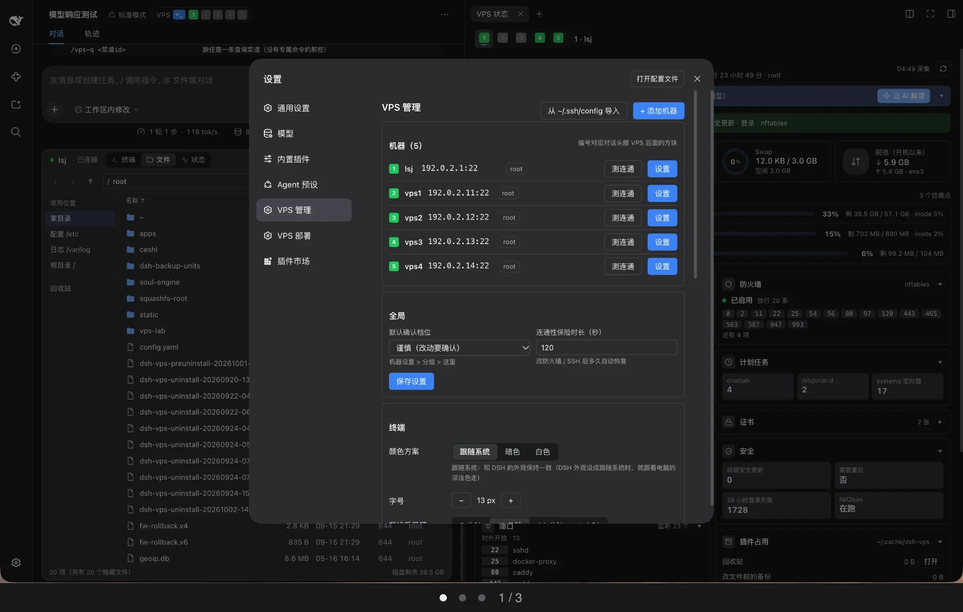This screenshot has height=612, width=963.
Task: Close the 设置 dialog
Action: pos(697,79)
